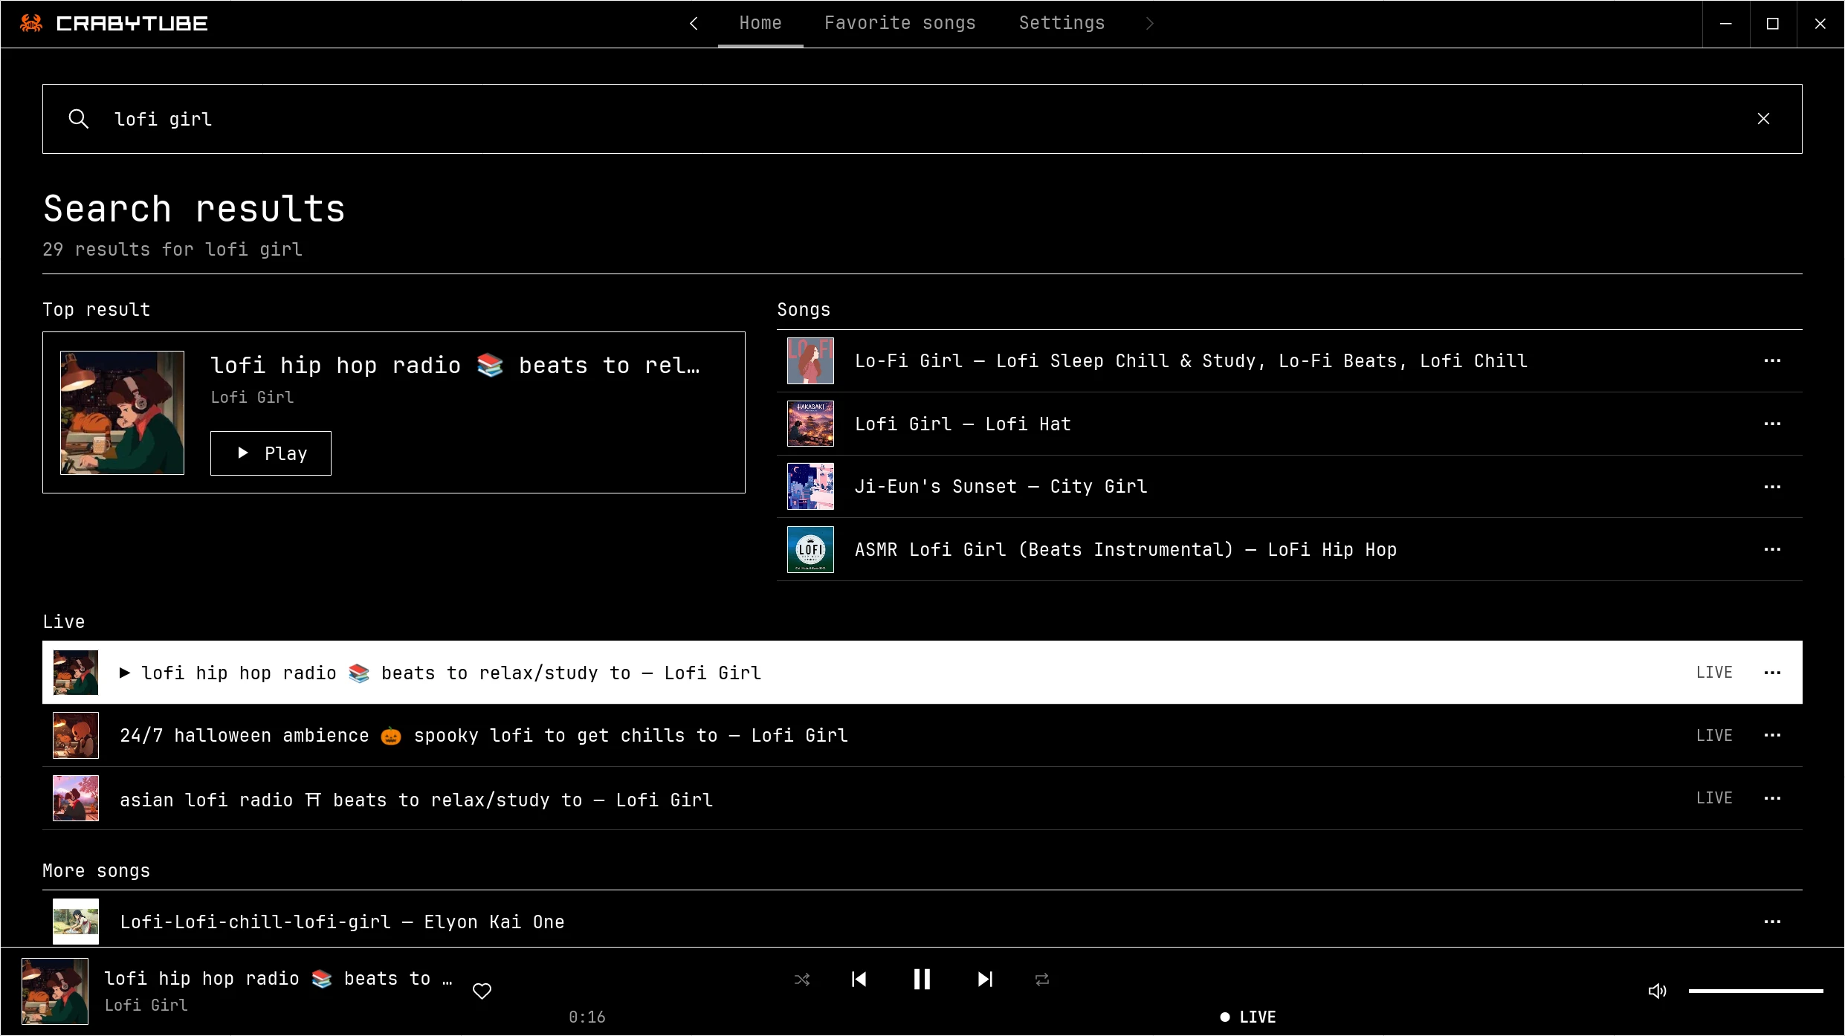Viewport: 1845px width, 1036px height.
Task: Navigate forward using the right chevron
Action: (x=1150, y=24)
